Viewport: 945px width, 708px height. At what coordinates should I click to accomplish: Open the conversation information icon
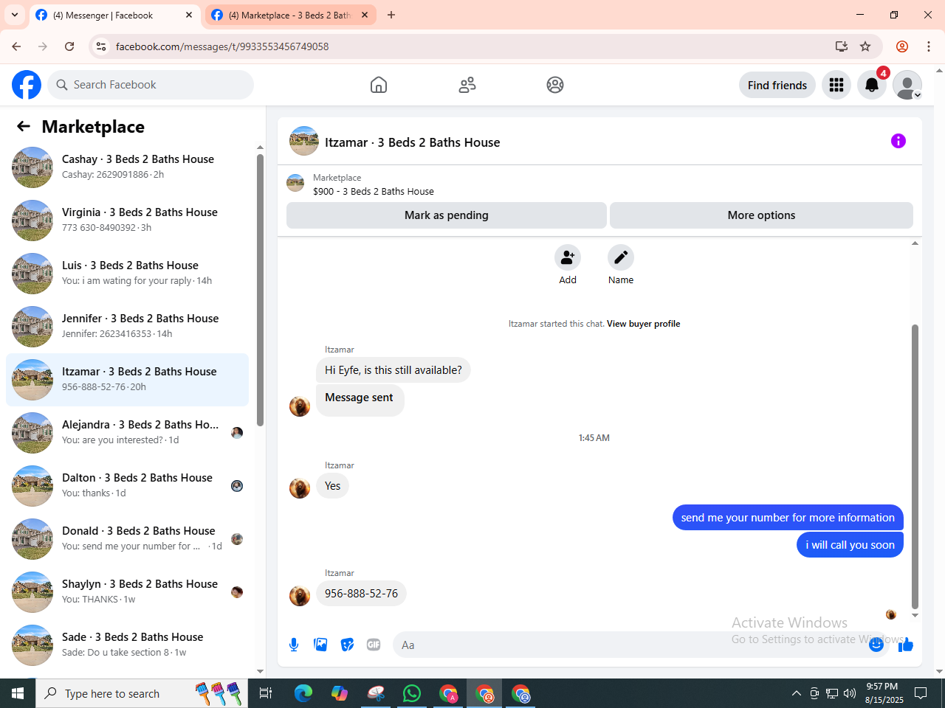pos(898,141)
